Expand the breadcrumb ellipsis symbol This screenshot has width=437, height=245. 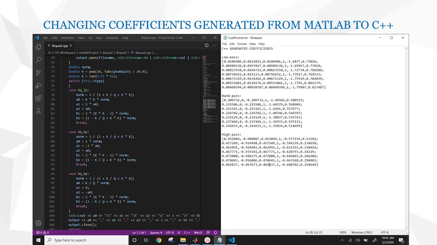click(156, 53)
